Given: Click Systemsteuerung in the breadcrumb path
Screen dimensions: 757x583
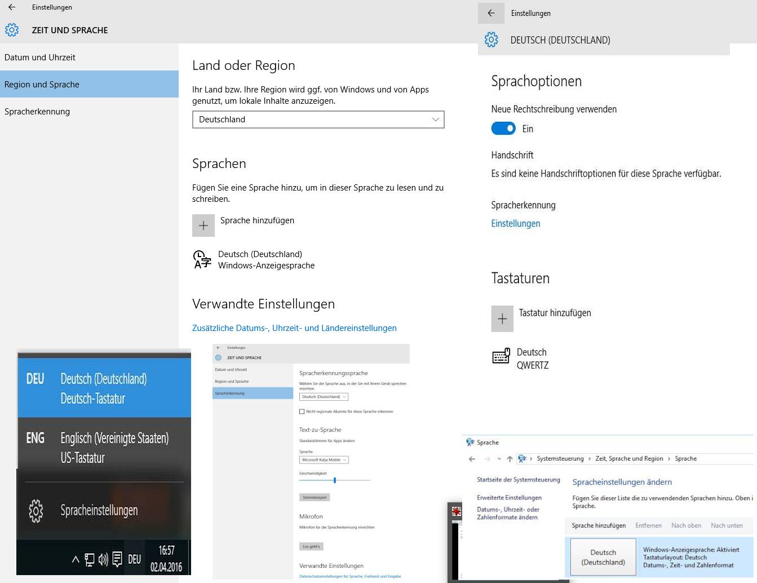Looking at the screenshot, I should click(560, 459).
